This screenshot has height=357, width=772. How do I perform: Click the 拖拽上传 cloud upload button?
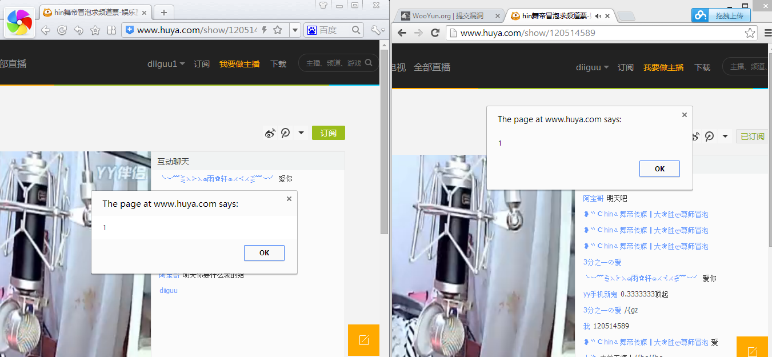tap(721, 15)
